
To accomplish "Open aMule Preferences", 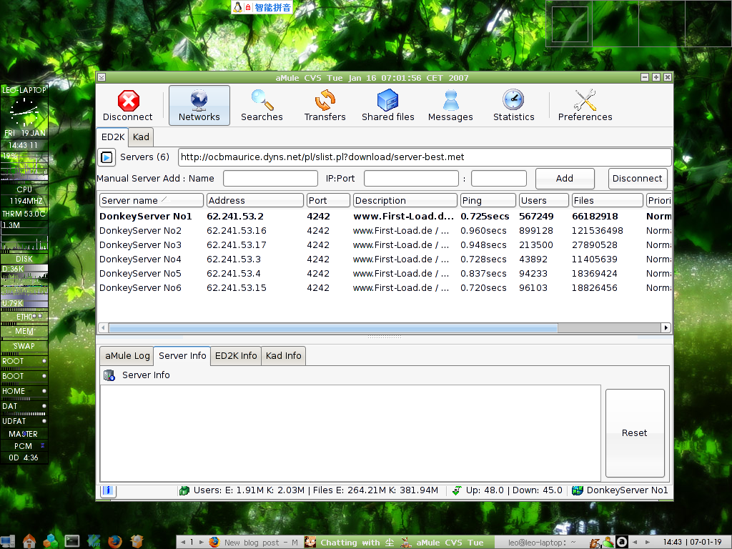I will coord(585,106).
